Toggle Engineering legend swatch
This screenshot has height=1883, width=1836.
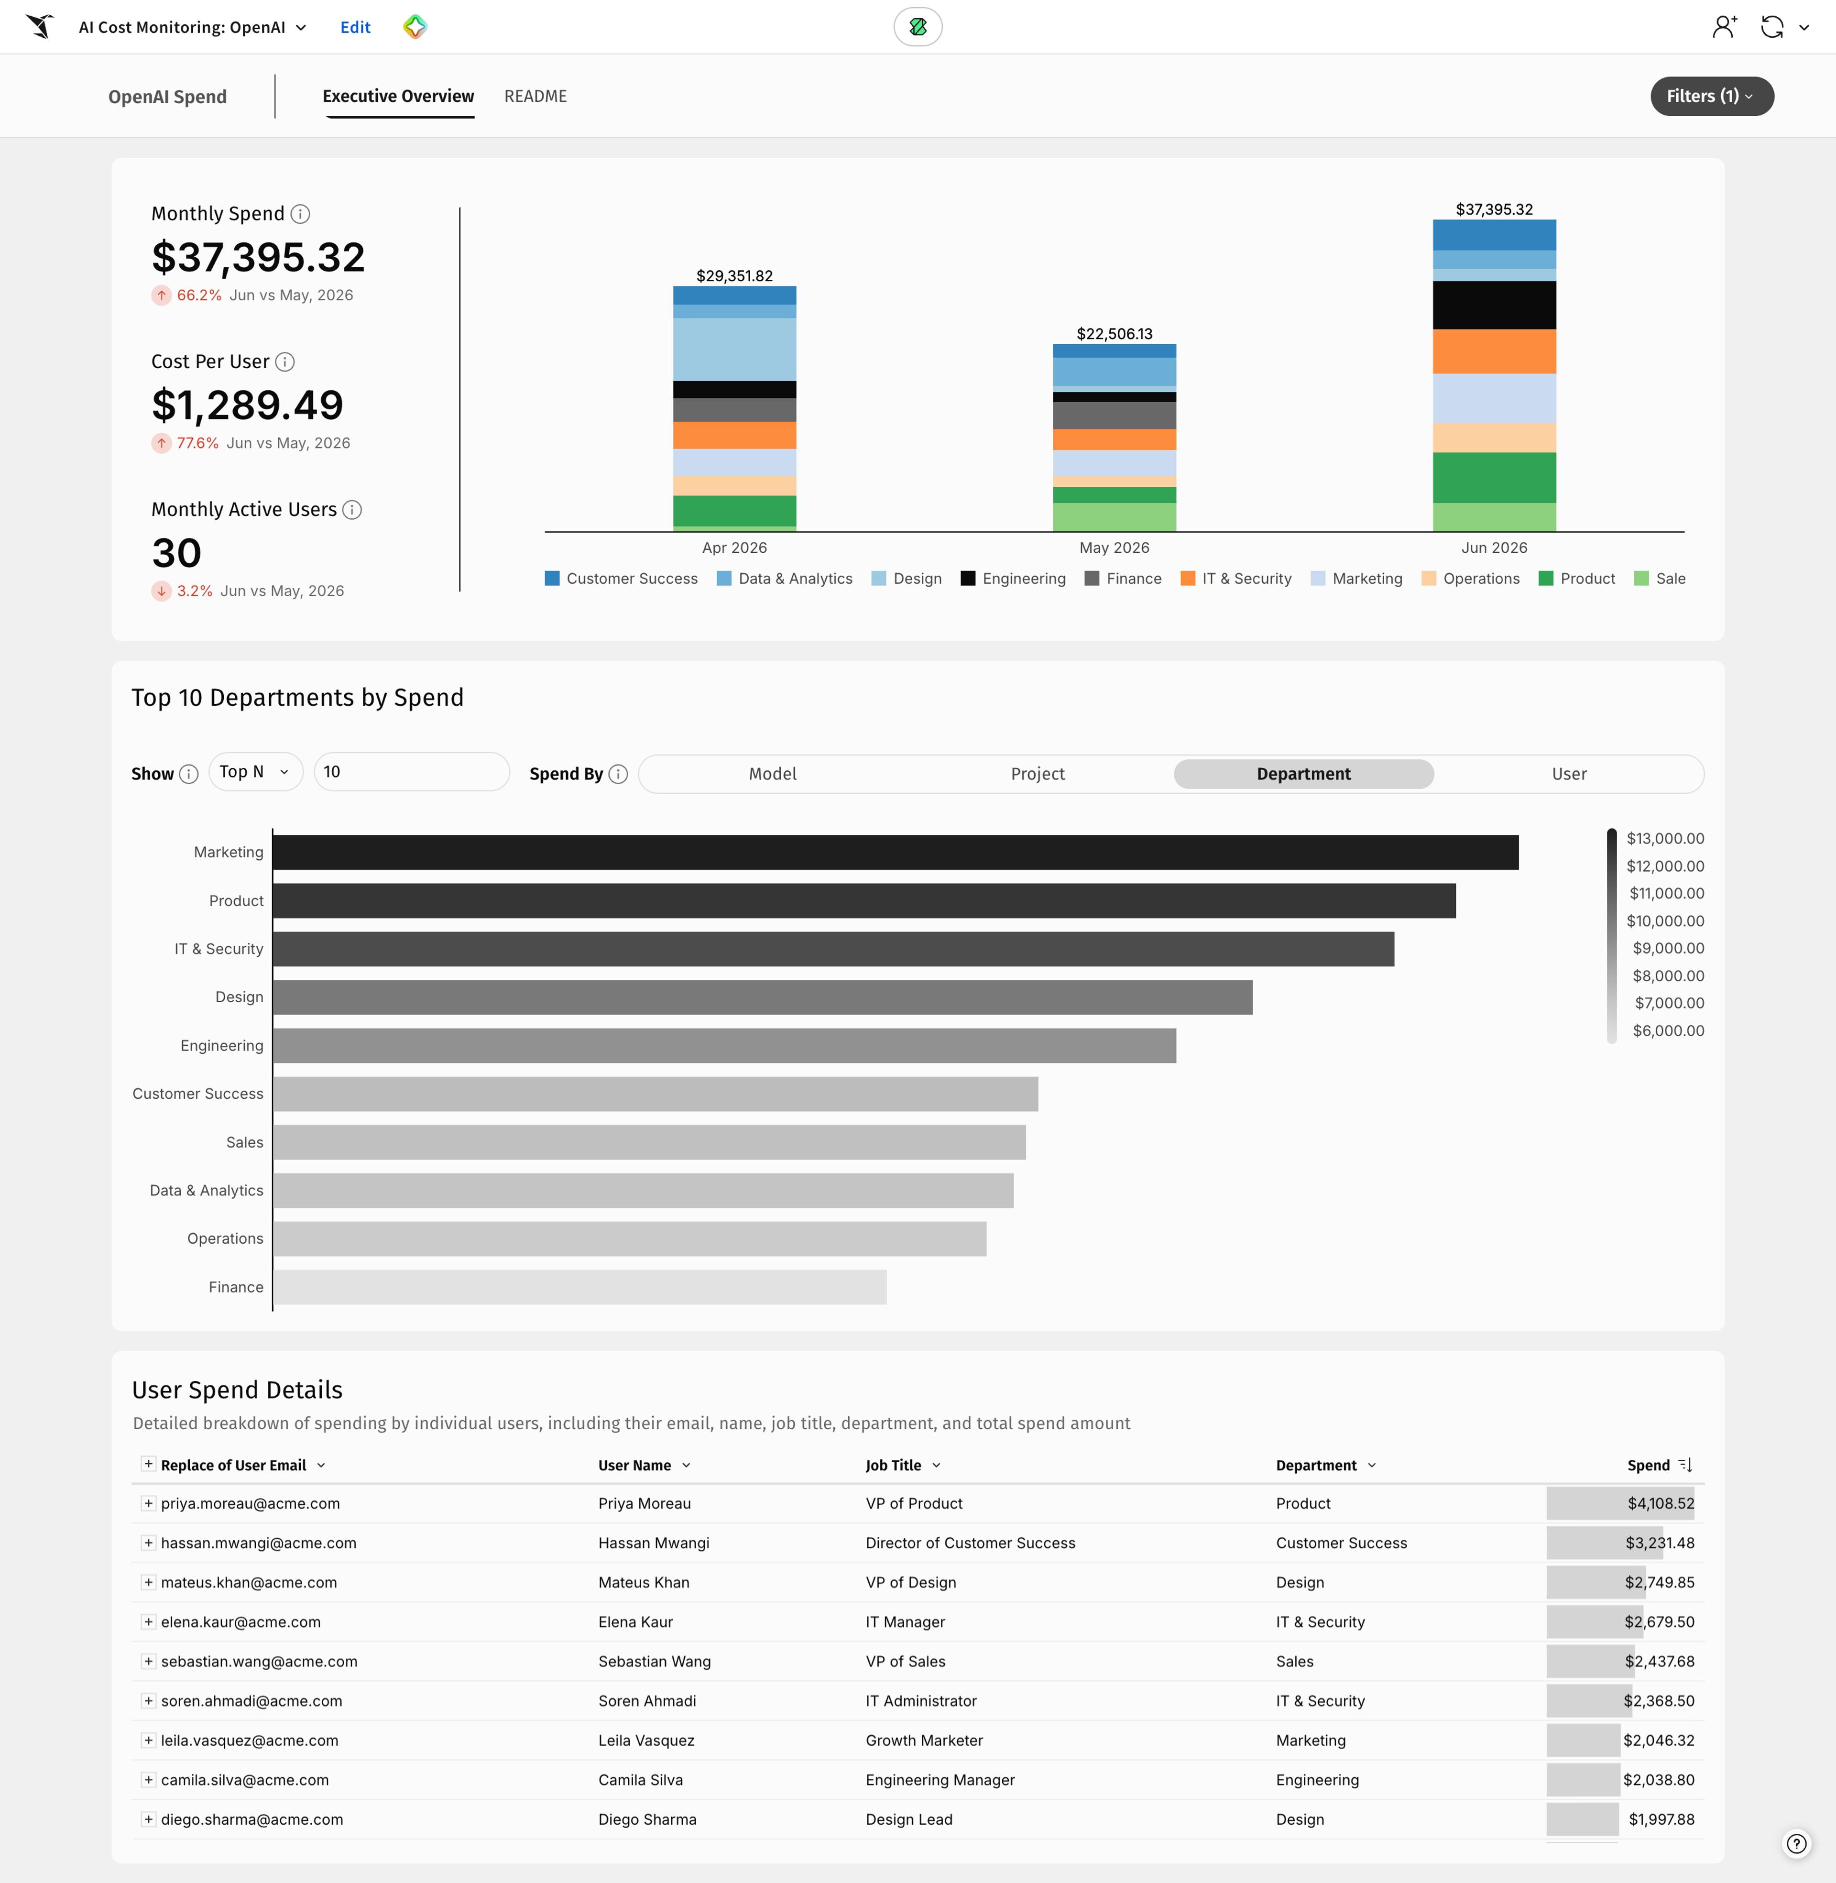point(968,579)
